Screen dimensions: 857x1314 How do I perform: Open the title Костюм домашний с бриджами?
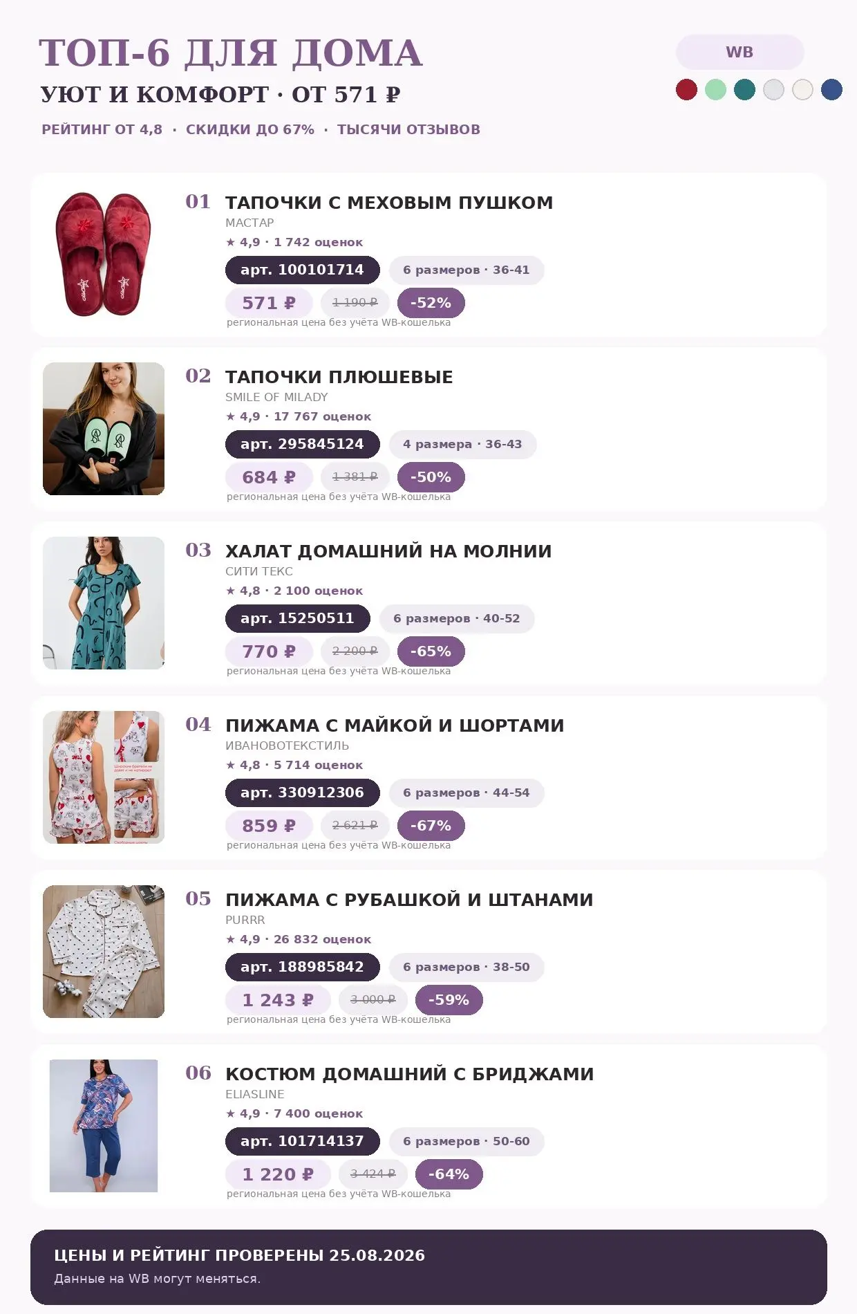(410, 1074)
